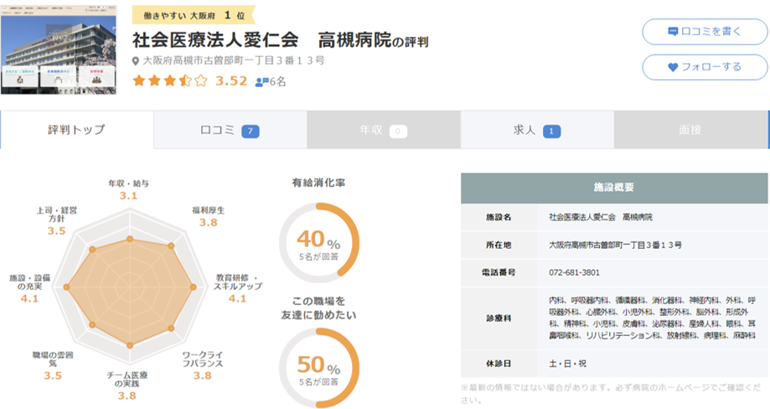Click the 年収・給与 3.1 radar label
This screenshot has width=770, height=409.
[129, 189]
